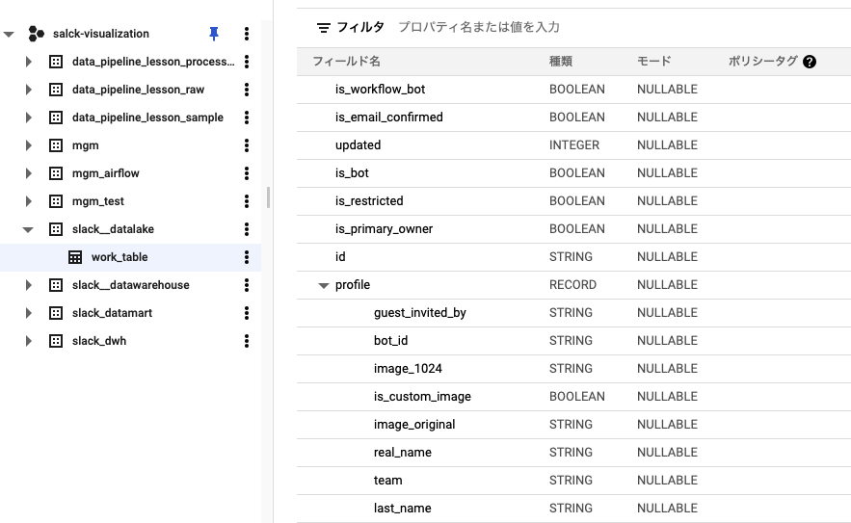The height and width of the screenshot is (523, 851).
Task: Click the フィールド名 column header
Action: (346, 62)
